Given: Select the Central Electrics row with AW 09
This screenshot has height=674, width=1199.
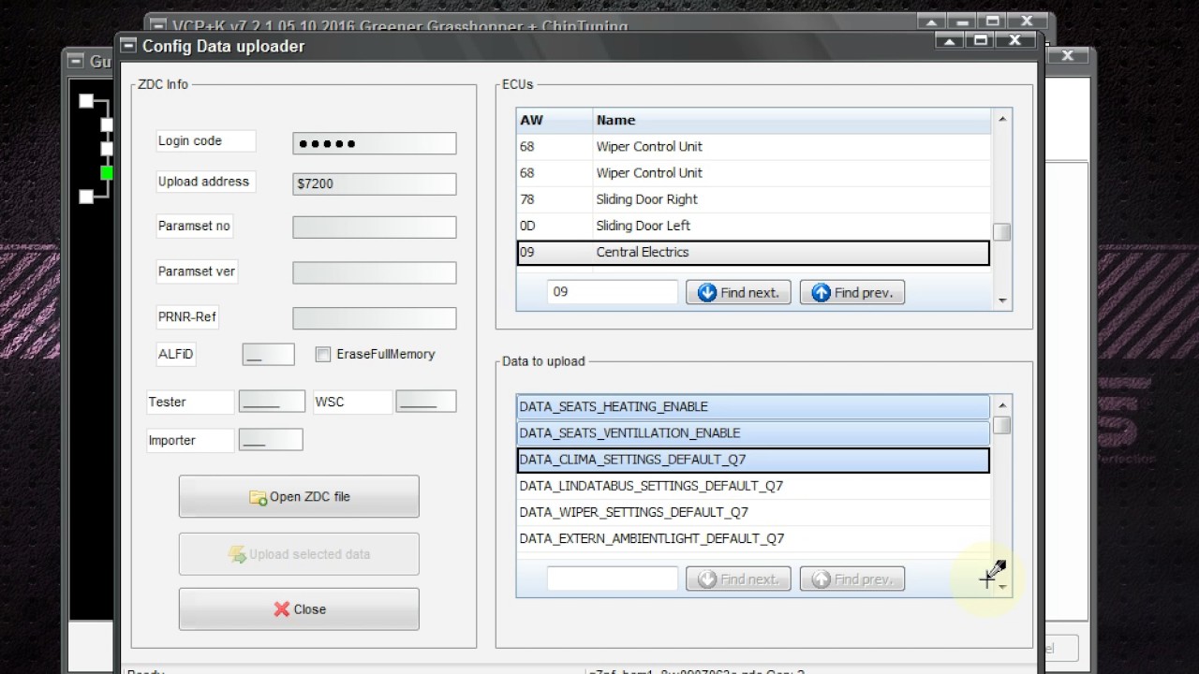Looking at the screenshot, I should coord(753,252).
